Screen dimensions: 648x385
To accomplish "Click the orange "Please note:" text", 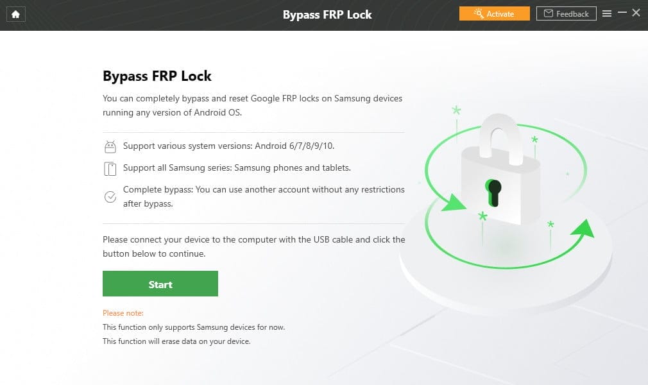I will (123, 313).
